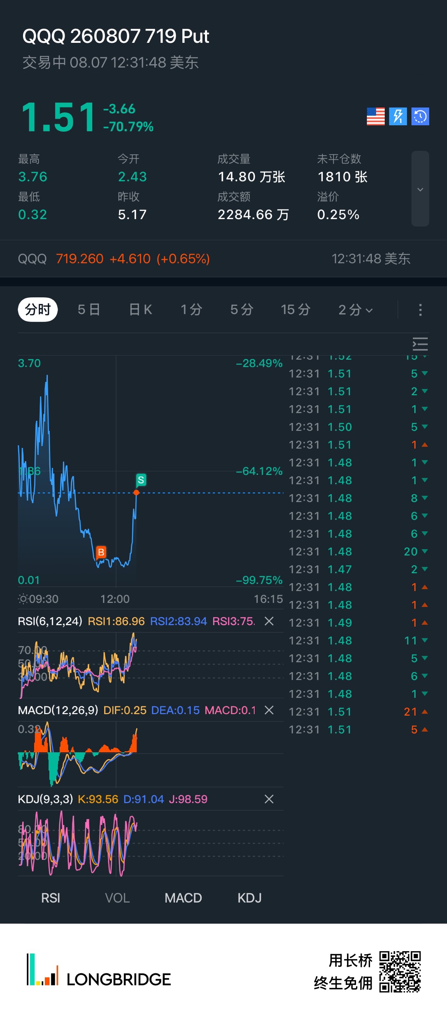Image resolution: width=447 pixels, height=1020 pixels.
Task: Switch to the 日K chart tab
Action: (140, 309)
